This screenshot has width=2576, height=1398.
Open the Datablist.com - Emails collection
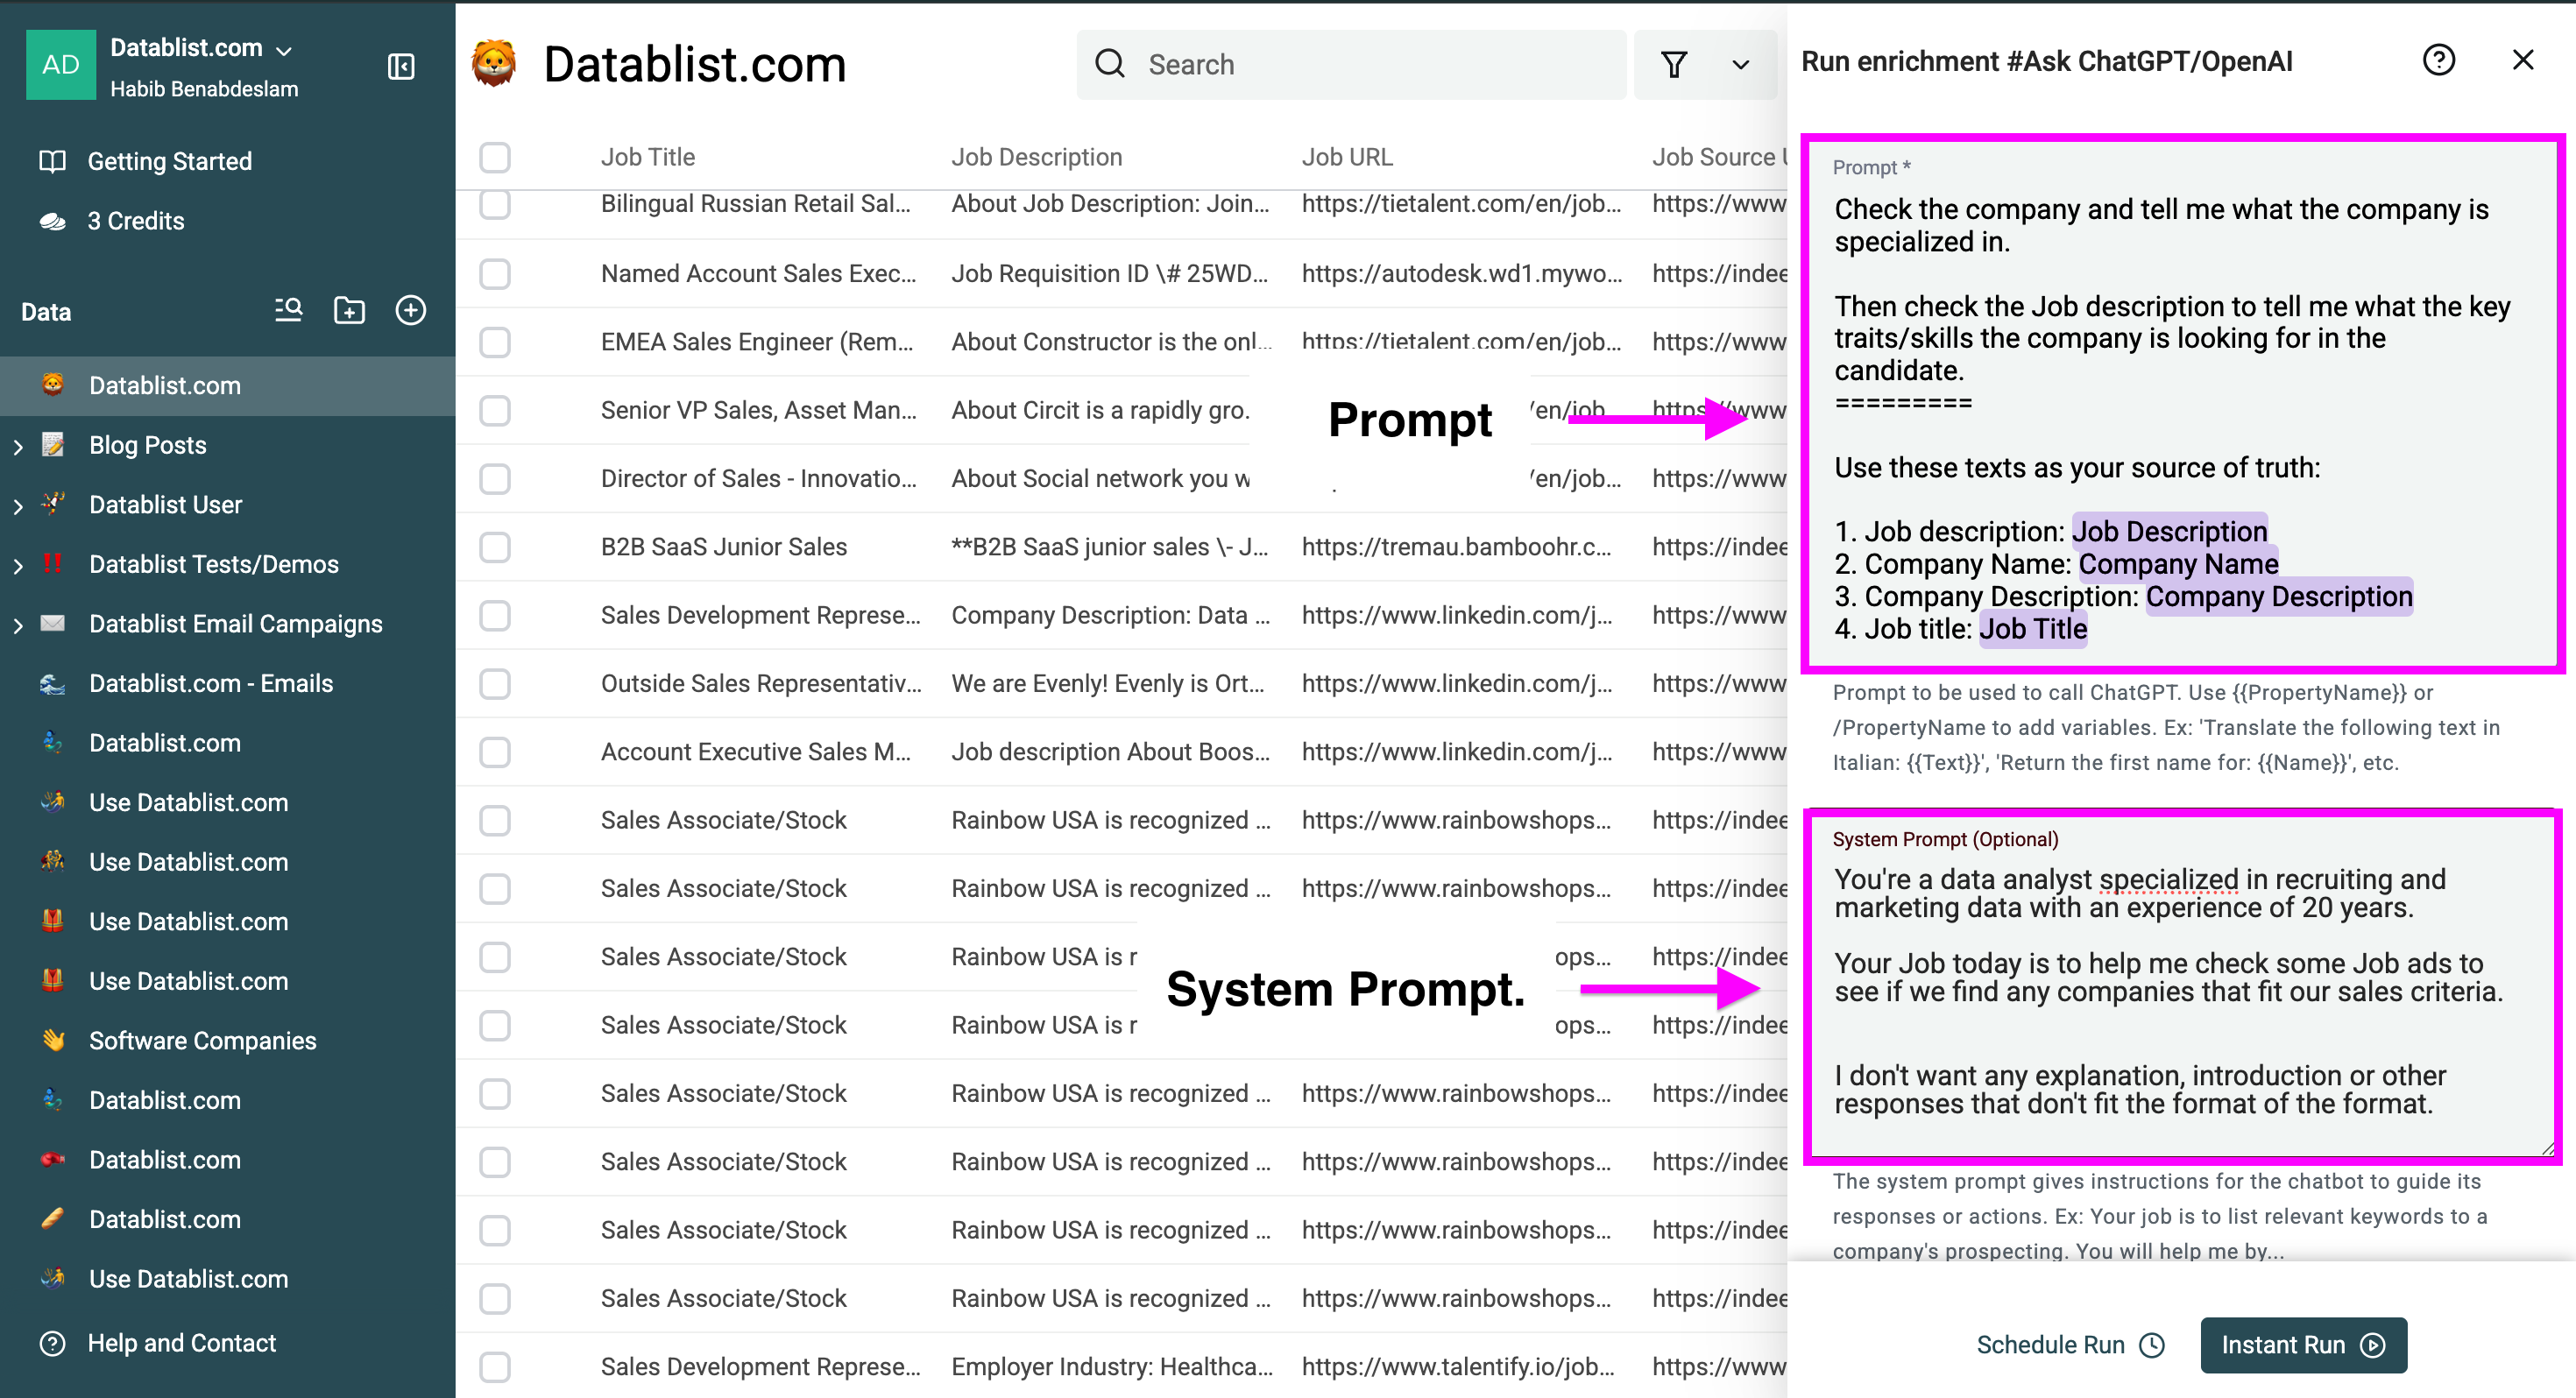click(228, 683)
